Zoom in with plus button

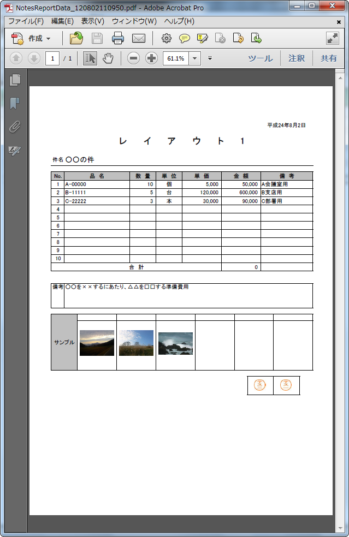point(151,58)
